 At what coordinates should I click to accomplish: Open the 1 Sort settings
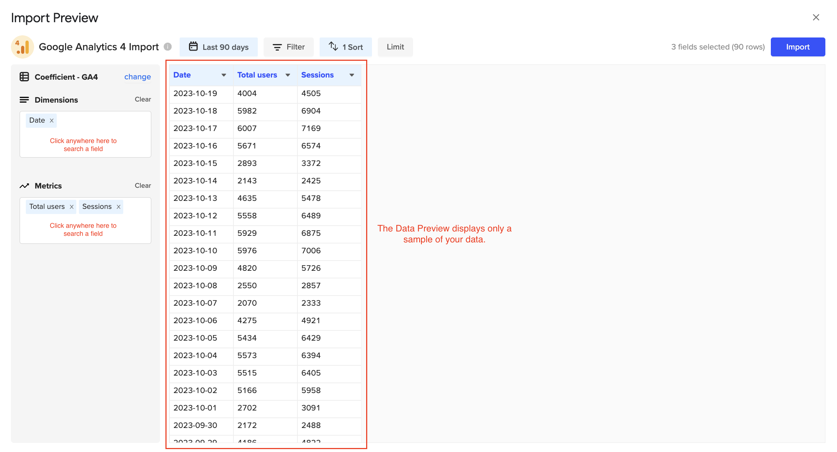[x=346, y=47]
